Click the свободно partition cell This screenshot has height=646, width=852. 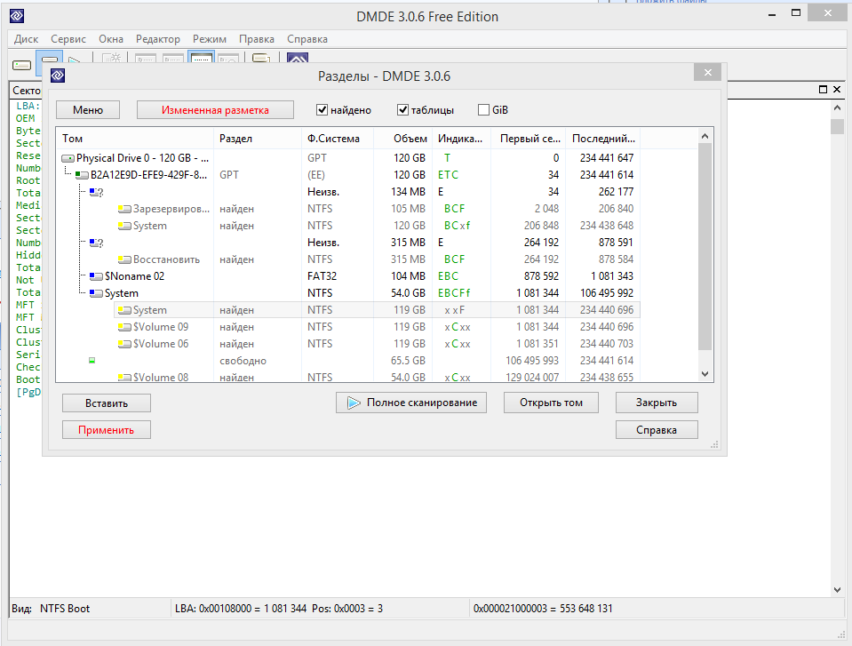(x=243, y=361)
